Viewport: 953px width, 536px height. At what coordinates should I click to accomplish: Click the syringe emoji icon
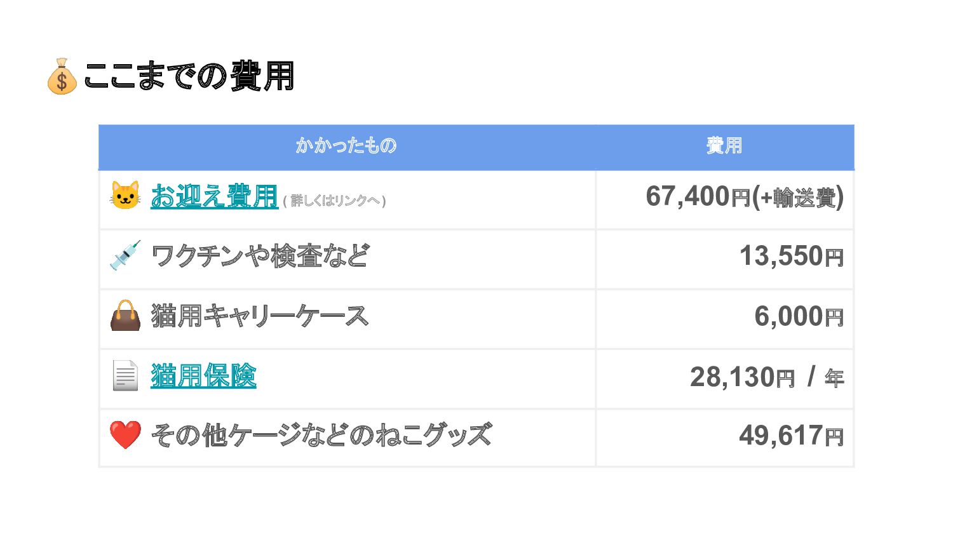point(125,255)
